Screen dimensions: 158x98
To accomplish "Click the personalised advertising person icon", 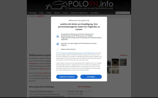I will (58, 36).
